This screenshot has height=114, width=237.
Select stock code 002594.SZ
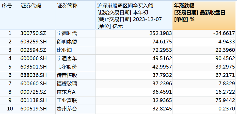(x=33, y=50)
